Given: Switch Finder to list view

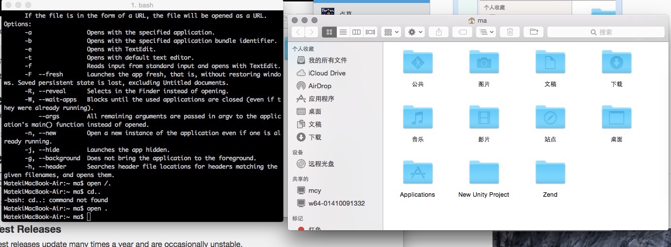Looking at the screenshot, I should click(343, 32).
